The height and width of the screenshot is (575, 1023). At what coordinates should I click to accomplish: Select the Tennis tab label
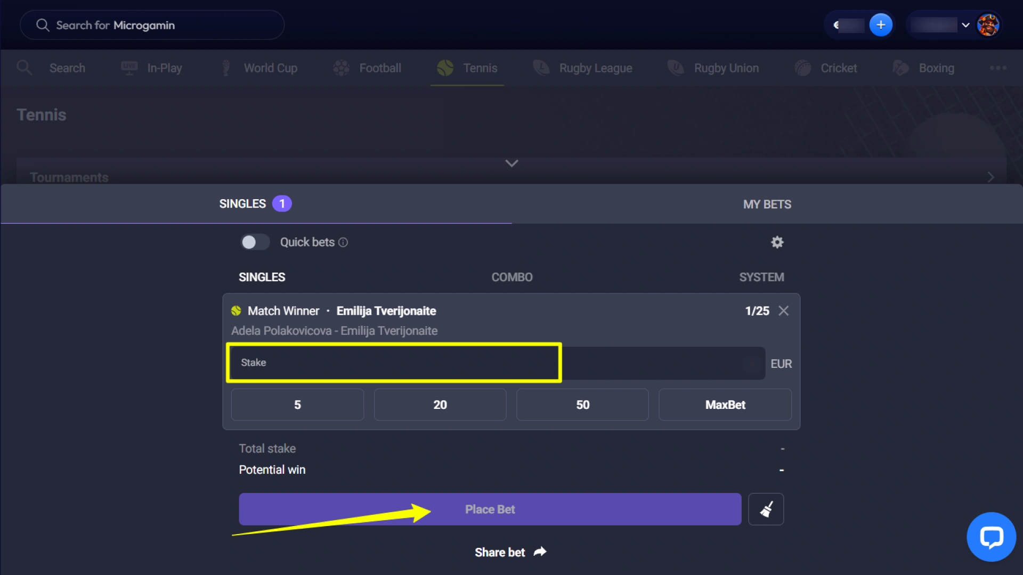pyautogui.click(x=480, y=68)
